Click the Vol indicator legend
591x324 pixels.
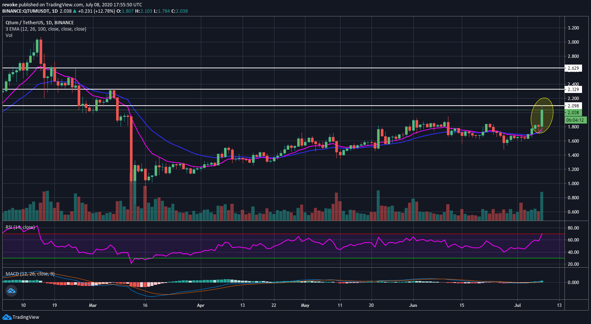(9, 35)
